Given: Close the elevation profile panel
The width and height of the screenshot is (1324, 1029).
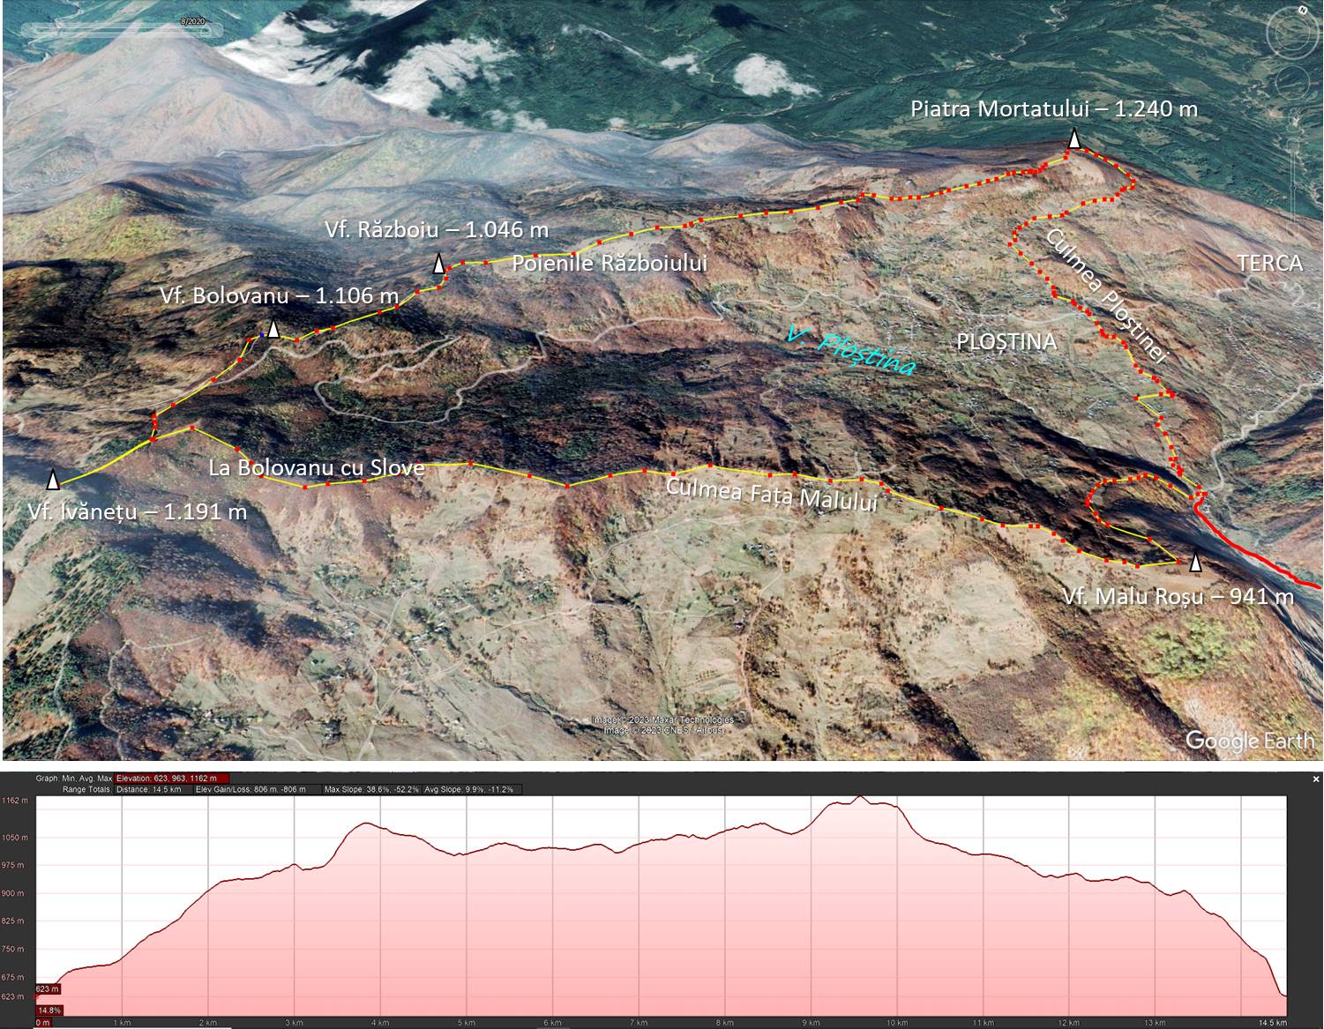Looking at the screenshot, I should (x=1316, y=779).
